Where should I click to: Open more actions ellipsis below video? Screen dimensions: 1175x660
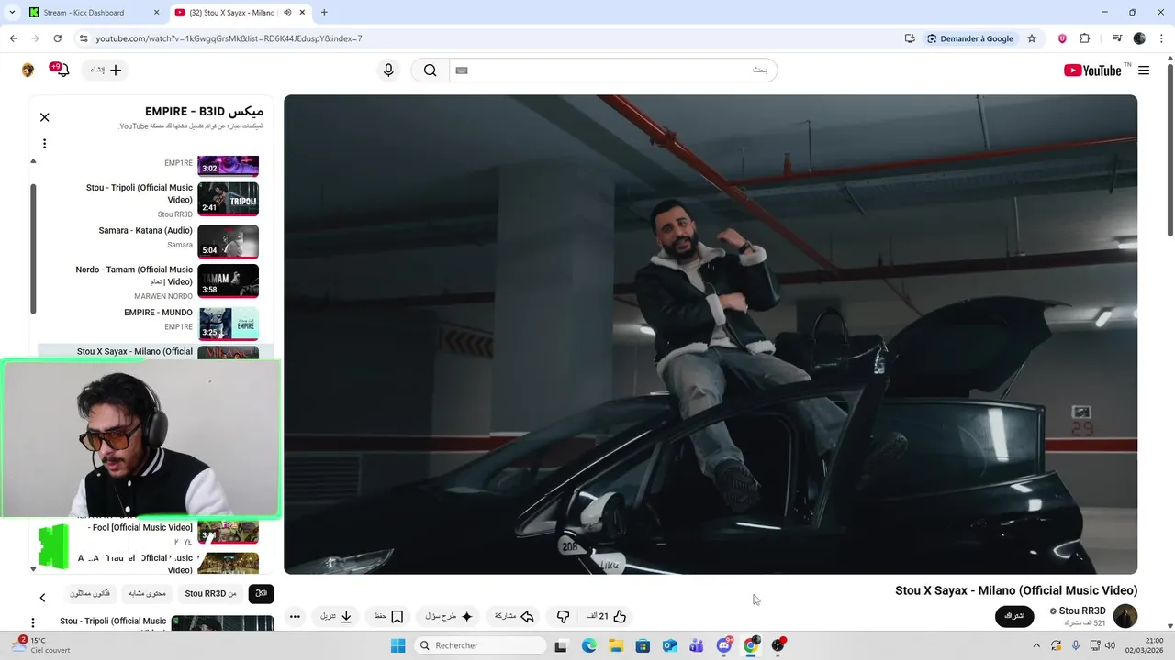(295, 617)
